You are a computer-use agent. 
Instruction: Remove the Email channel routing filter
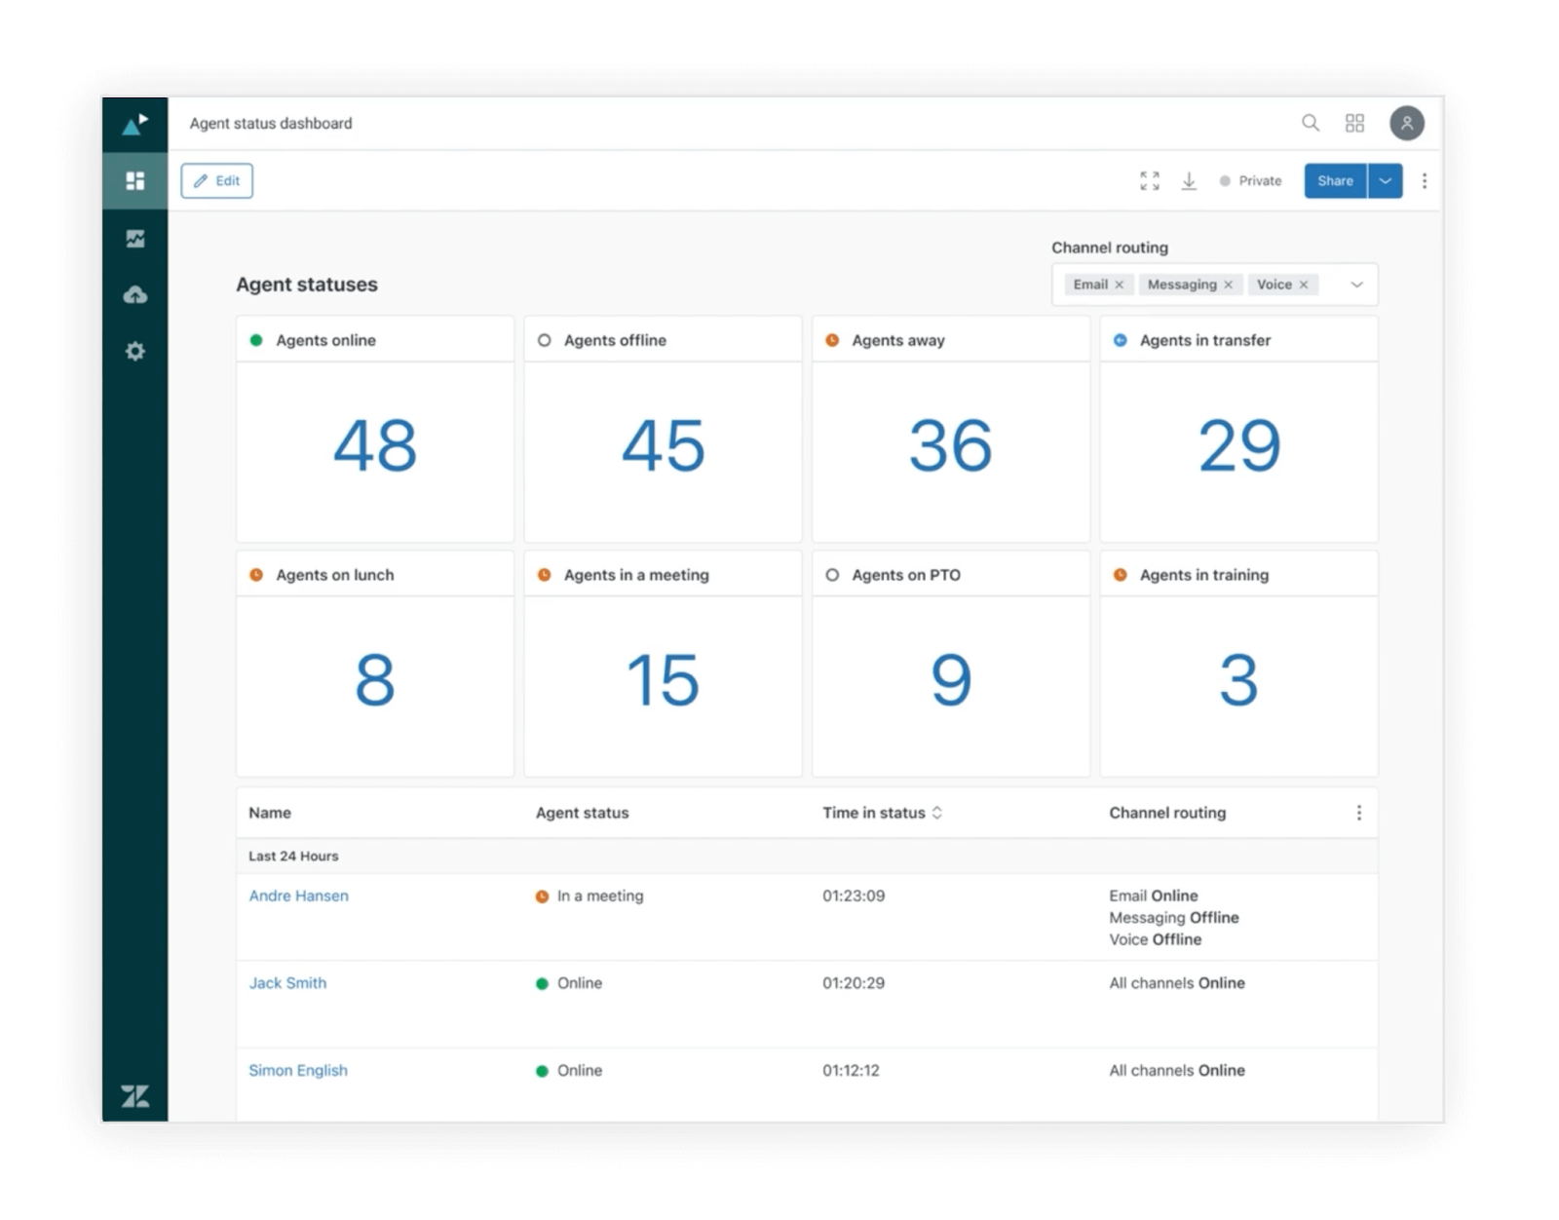click(x=1121, y=285)
